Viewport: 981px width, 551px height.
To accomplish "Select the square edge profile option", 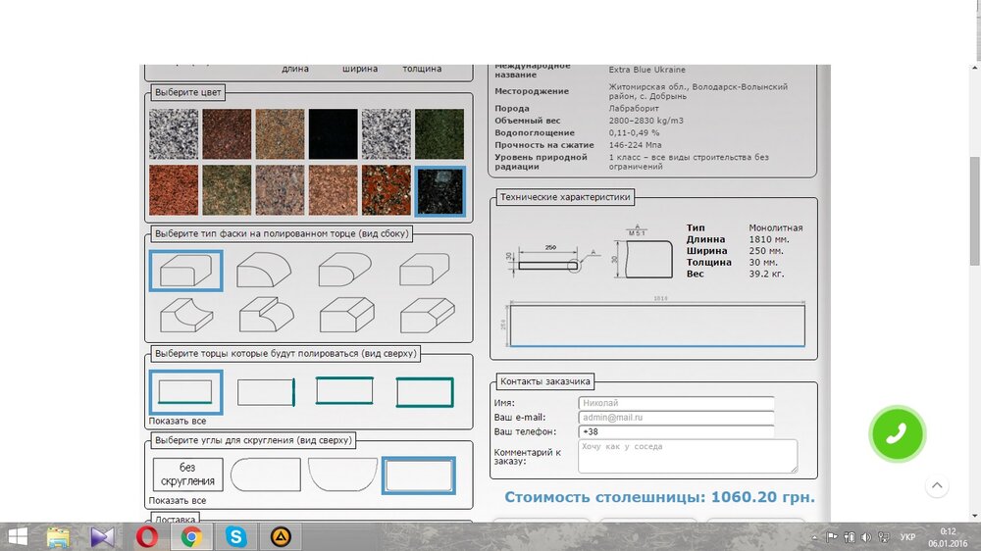I will click(185, 271).
